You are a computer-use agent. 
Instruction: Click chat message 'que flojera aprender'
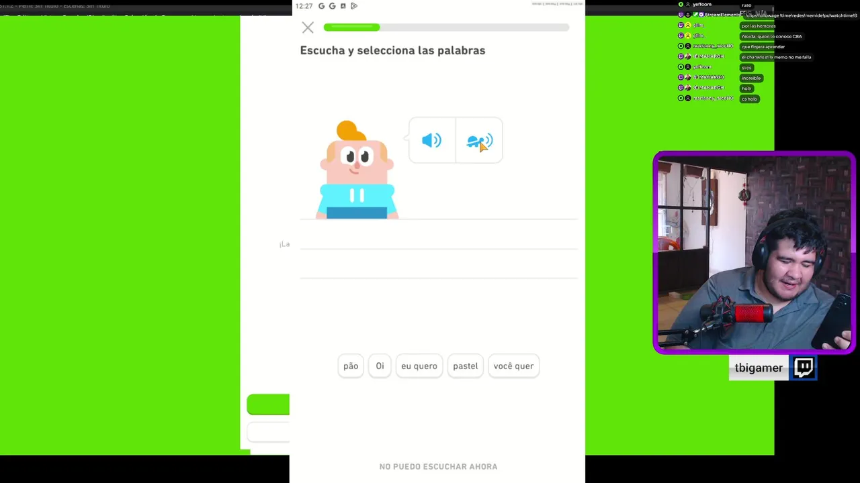click(763, 47)
